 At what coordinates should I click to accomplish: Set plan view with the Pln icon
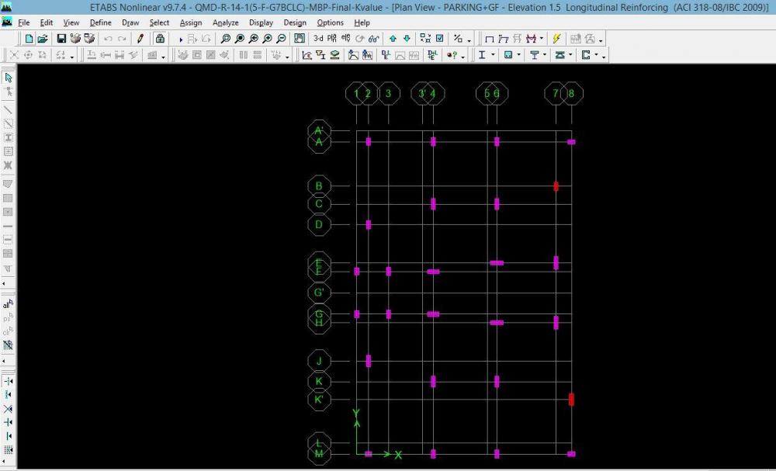pos(332,39)
